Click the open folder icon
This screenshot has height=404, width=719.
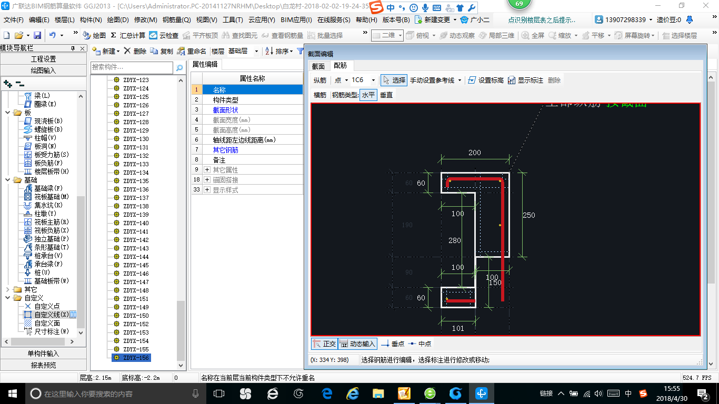pyautogui.click(x=18, y=35)
